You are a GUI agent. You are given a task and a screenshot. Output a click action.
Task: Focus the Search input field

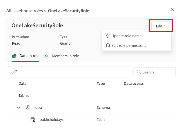pos(155,72)
